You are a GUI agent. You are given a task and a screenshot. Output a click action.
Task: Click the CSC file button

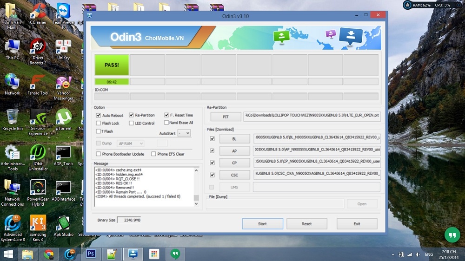point(234,175)
